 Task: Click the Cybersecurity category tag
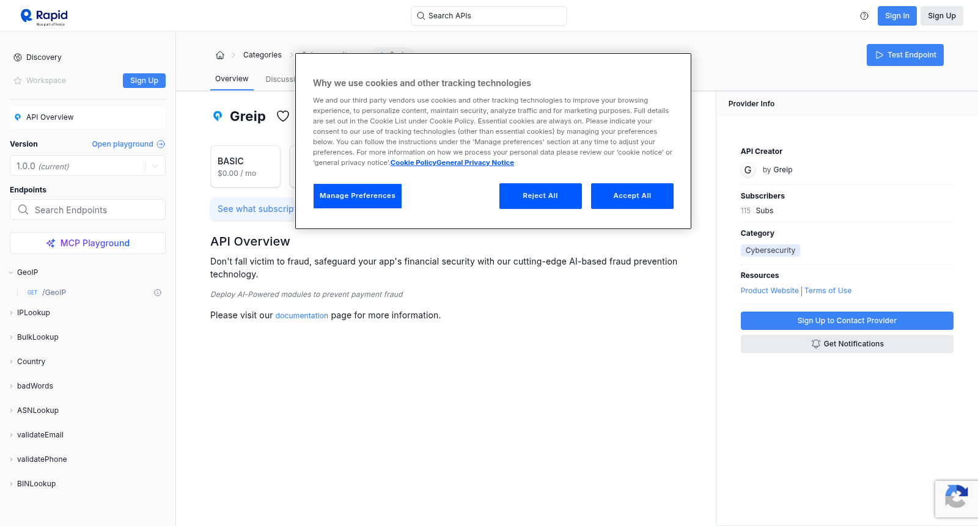click(x=770, y=250)
